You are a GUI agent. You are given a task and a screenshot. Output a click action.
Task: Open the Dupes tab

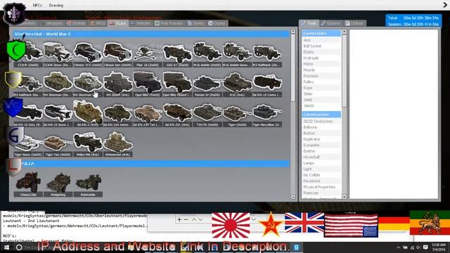[217, 23]
